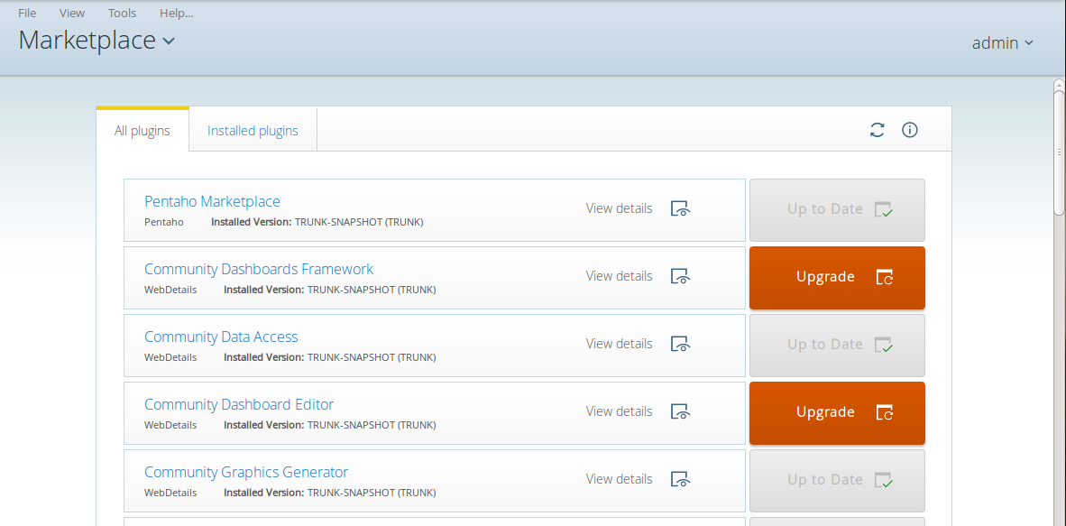1066x526 pixels.
Task: Click the Pentaho author label
Action: (x=164, y=222)
